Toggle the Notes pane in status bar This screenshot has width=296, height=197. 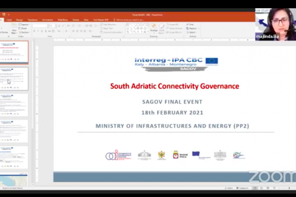point(228,188)
